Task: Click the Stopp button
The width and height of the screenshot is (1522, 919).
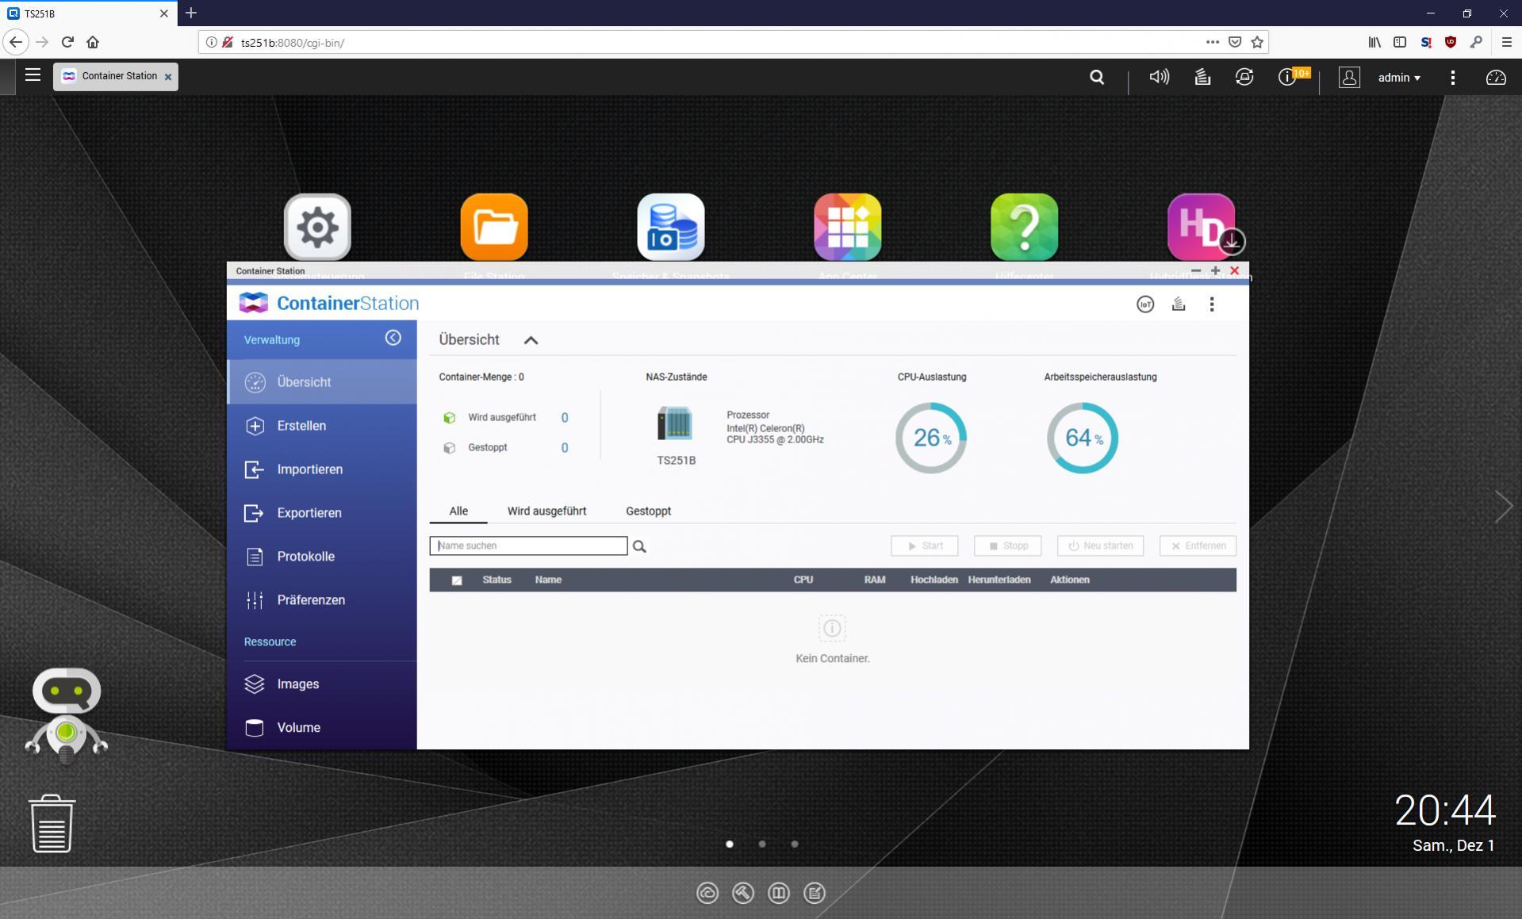Action: 1007,546
